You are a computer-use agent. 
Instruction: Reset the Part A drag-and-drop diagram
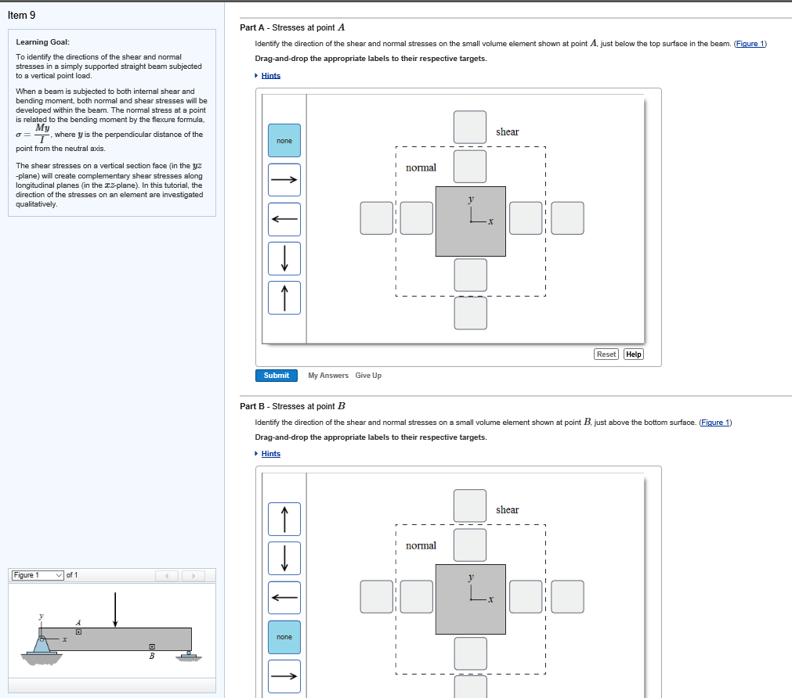606,354
